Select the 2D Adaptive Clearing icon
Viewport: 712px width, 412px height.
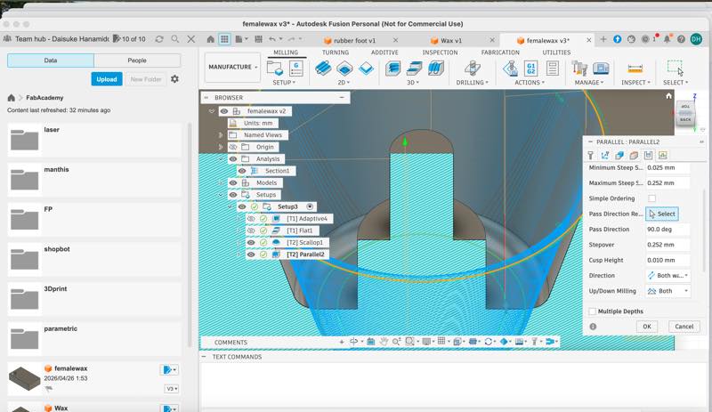pyautogui.click(x=323, y=69)
